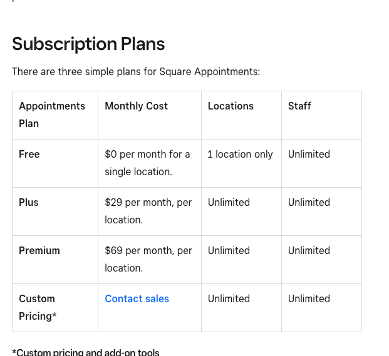Select the Plus plan row label
This screenshot has width=389, height=356.
point(29,203)
